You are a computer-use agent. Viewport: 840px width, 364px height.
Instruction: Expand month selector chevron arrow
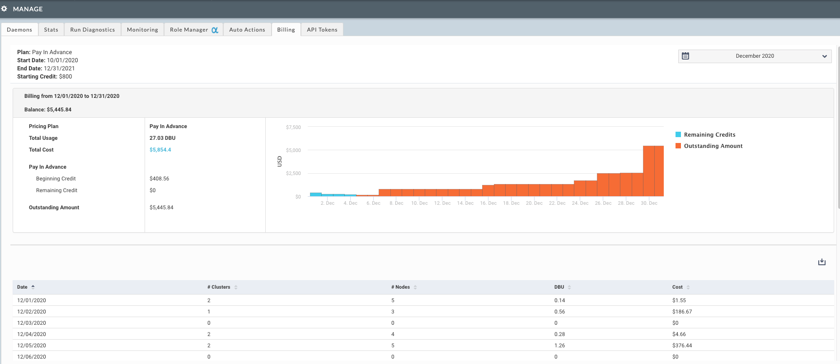point(825,56)
